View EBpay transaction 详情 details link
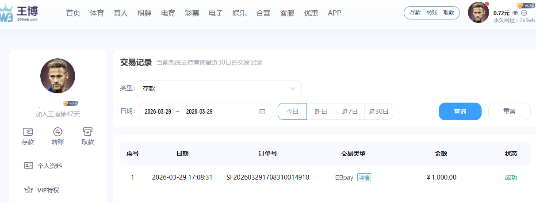Image resolution: width=536 pixels, height=203 pixels. [364, 177]
